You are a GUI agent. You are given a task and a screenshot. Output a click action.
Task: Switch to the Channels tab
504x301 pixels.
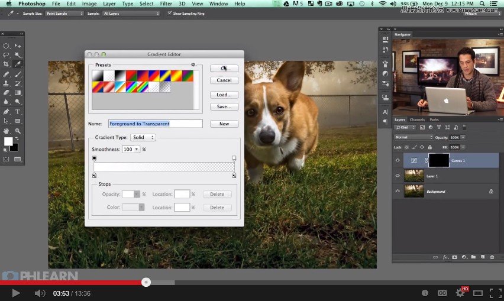417,119
